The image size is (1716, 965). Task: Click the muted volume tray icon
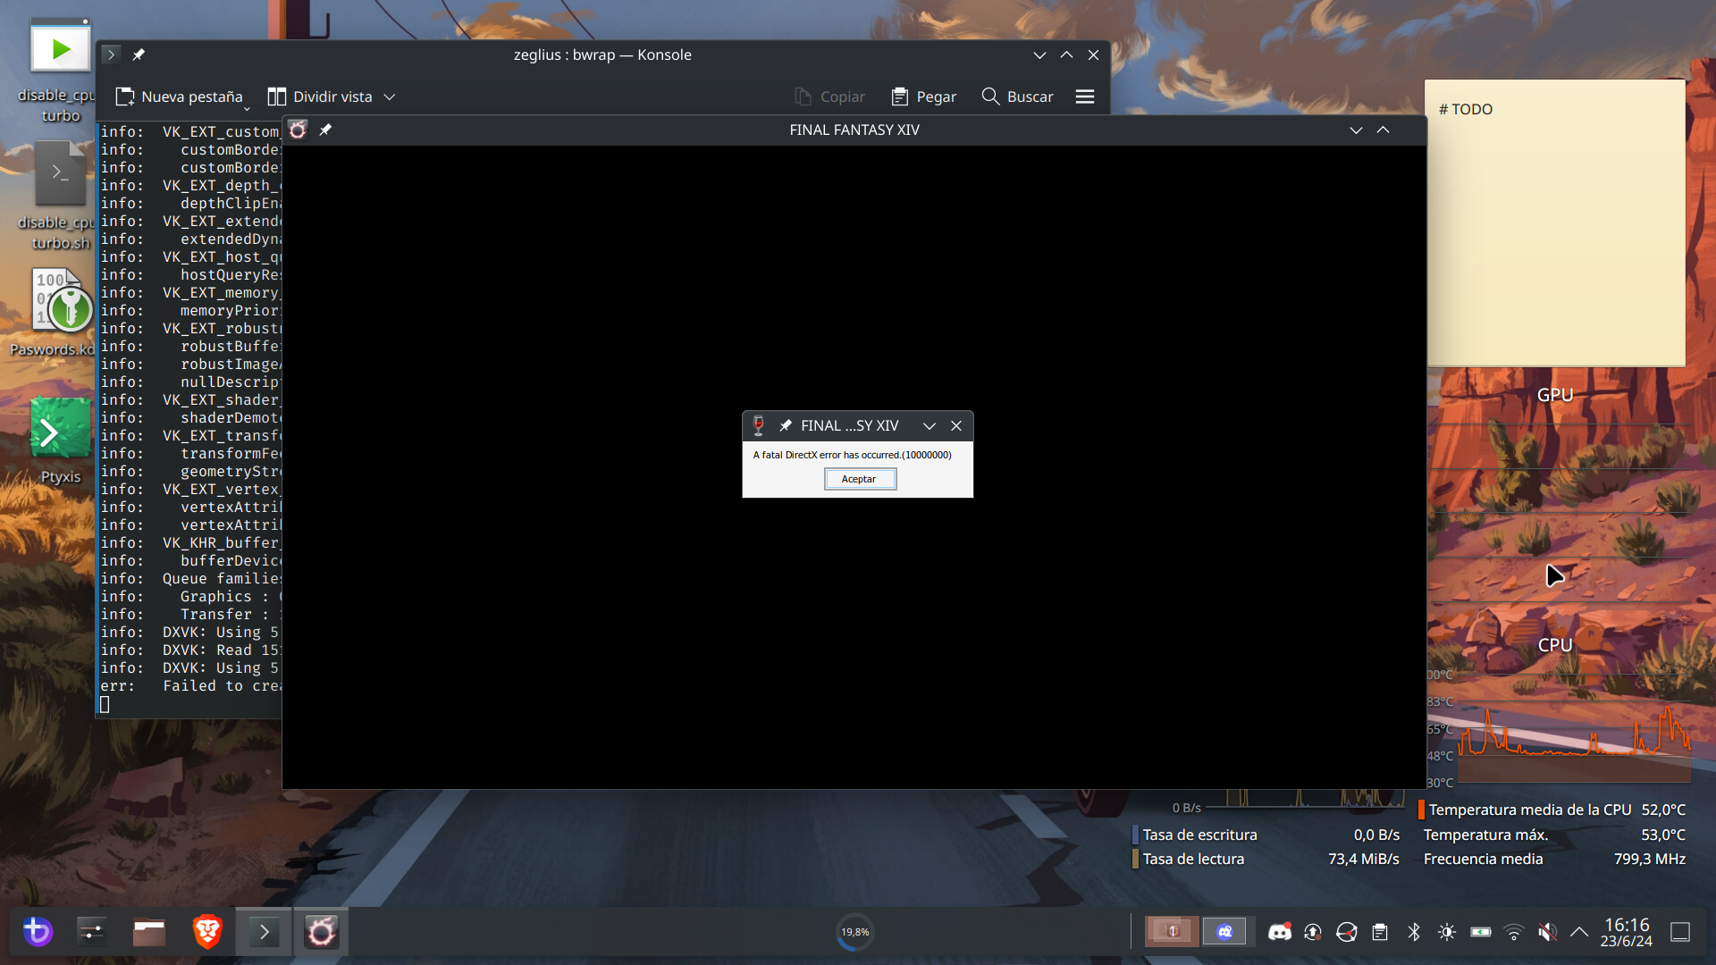(x=1547, y=932)
